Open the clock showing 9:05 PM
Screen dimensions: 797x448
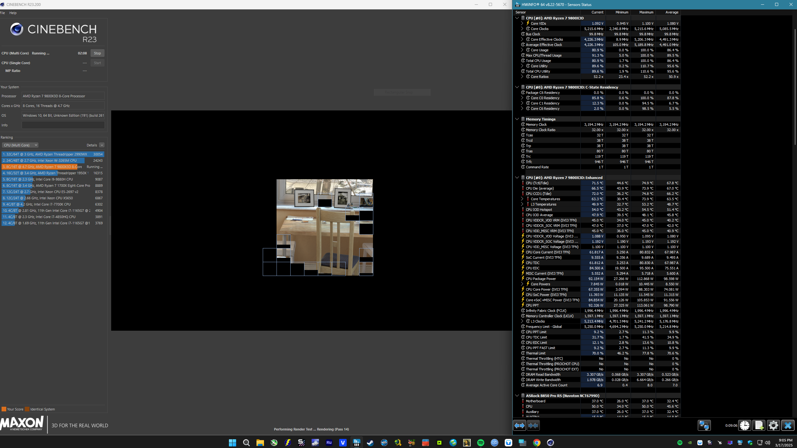pos(784,442)
